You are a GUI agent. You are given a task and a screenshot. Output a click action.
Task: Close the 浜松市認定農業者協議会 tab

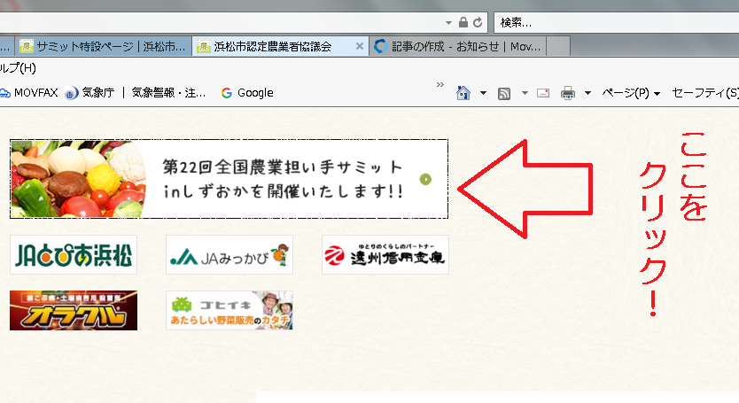tap(359, 46)
